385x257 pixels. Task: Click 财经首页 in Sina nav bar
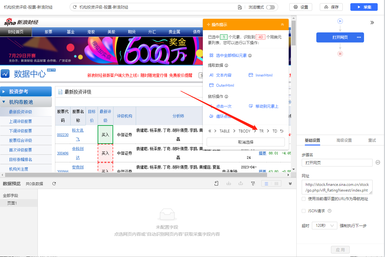click(16, 32)
